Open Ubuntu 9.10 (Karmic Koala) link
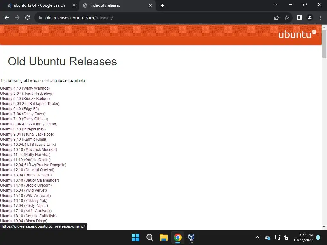 tap(24, 139)
